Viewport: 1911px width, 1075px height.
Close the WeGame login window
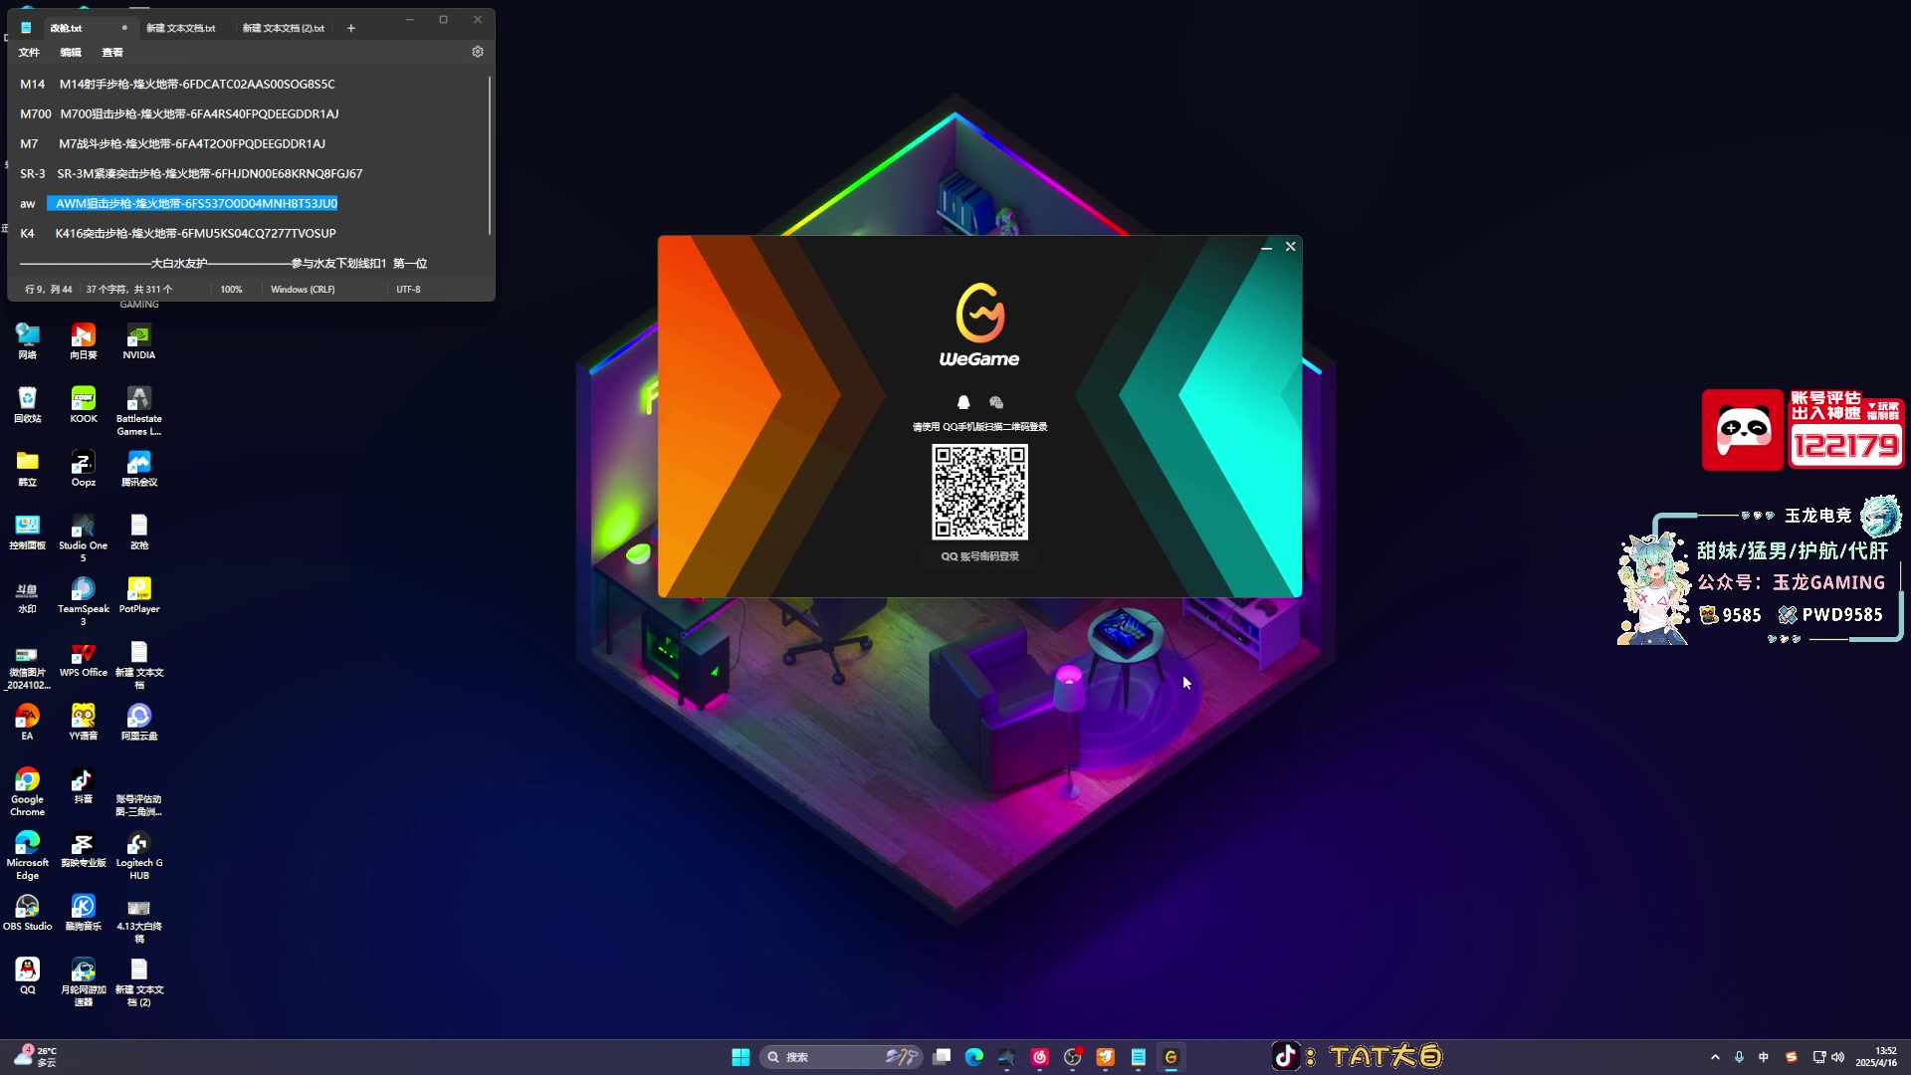click(1291, 247)
